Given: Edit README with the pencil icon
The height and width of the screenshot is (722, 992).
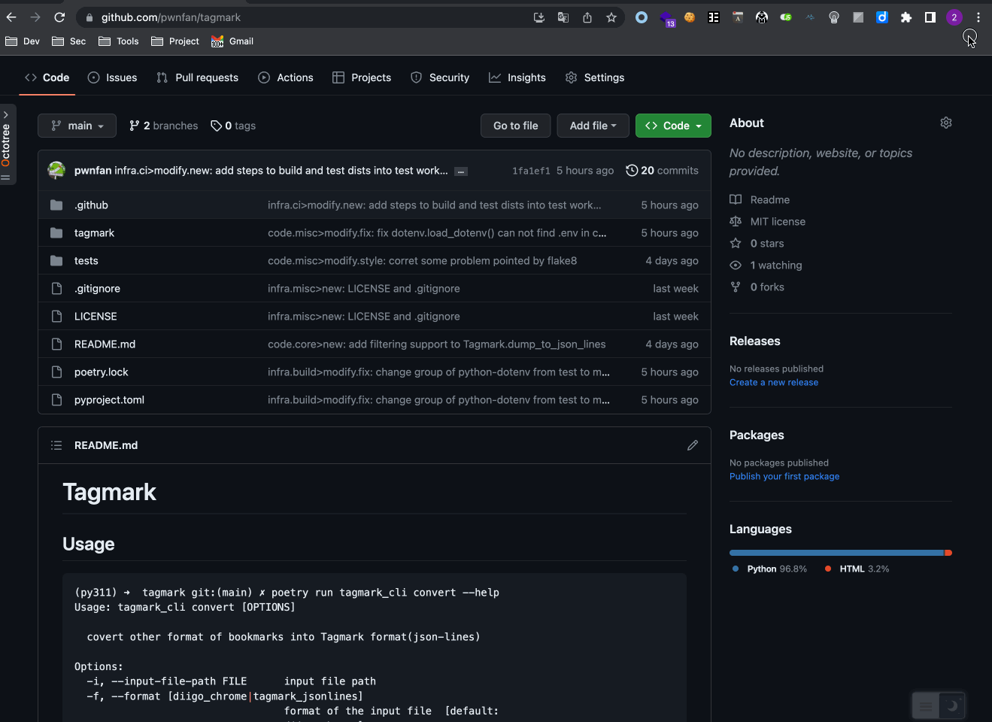Looking at the screenshot, I should (x=693, y=444).
